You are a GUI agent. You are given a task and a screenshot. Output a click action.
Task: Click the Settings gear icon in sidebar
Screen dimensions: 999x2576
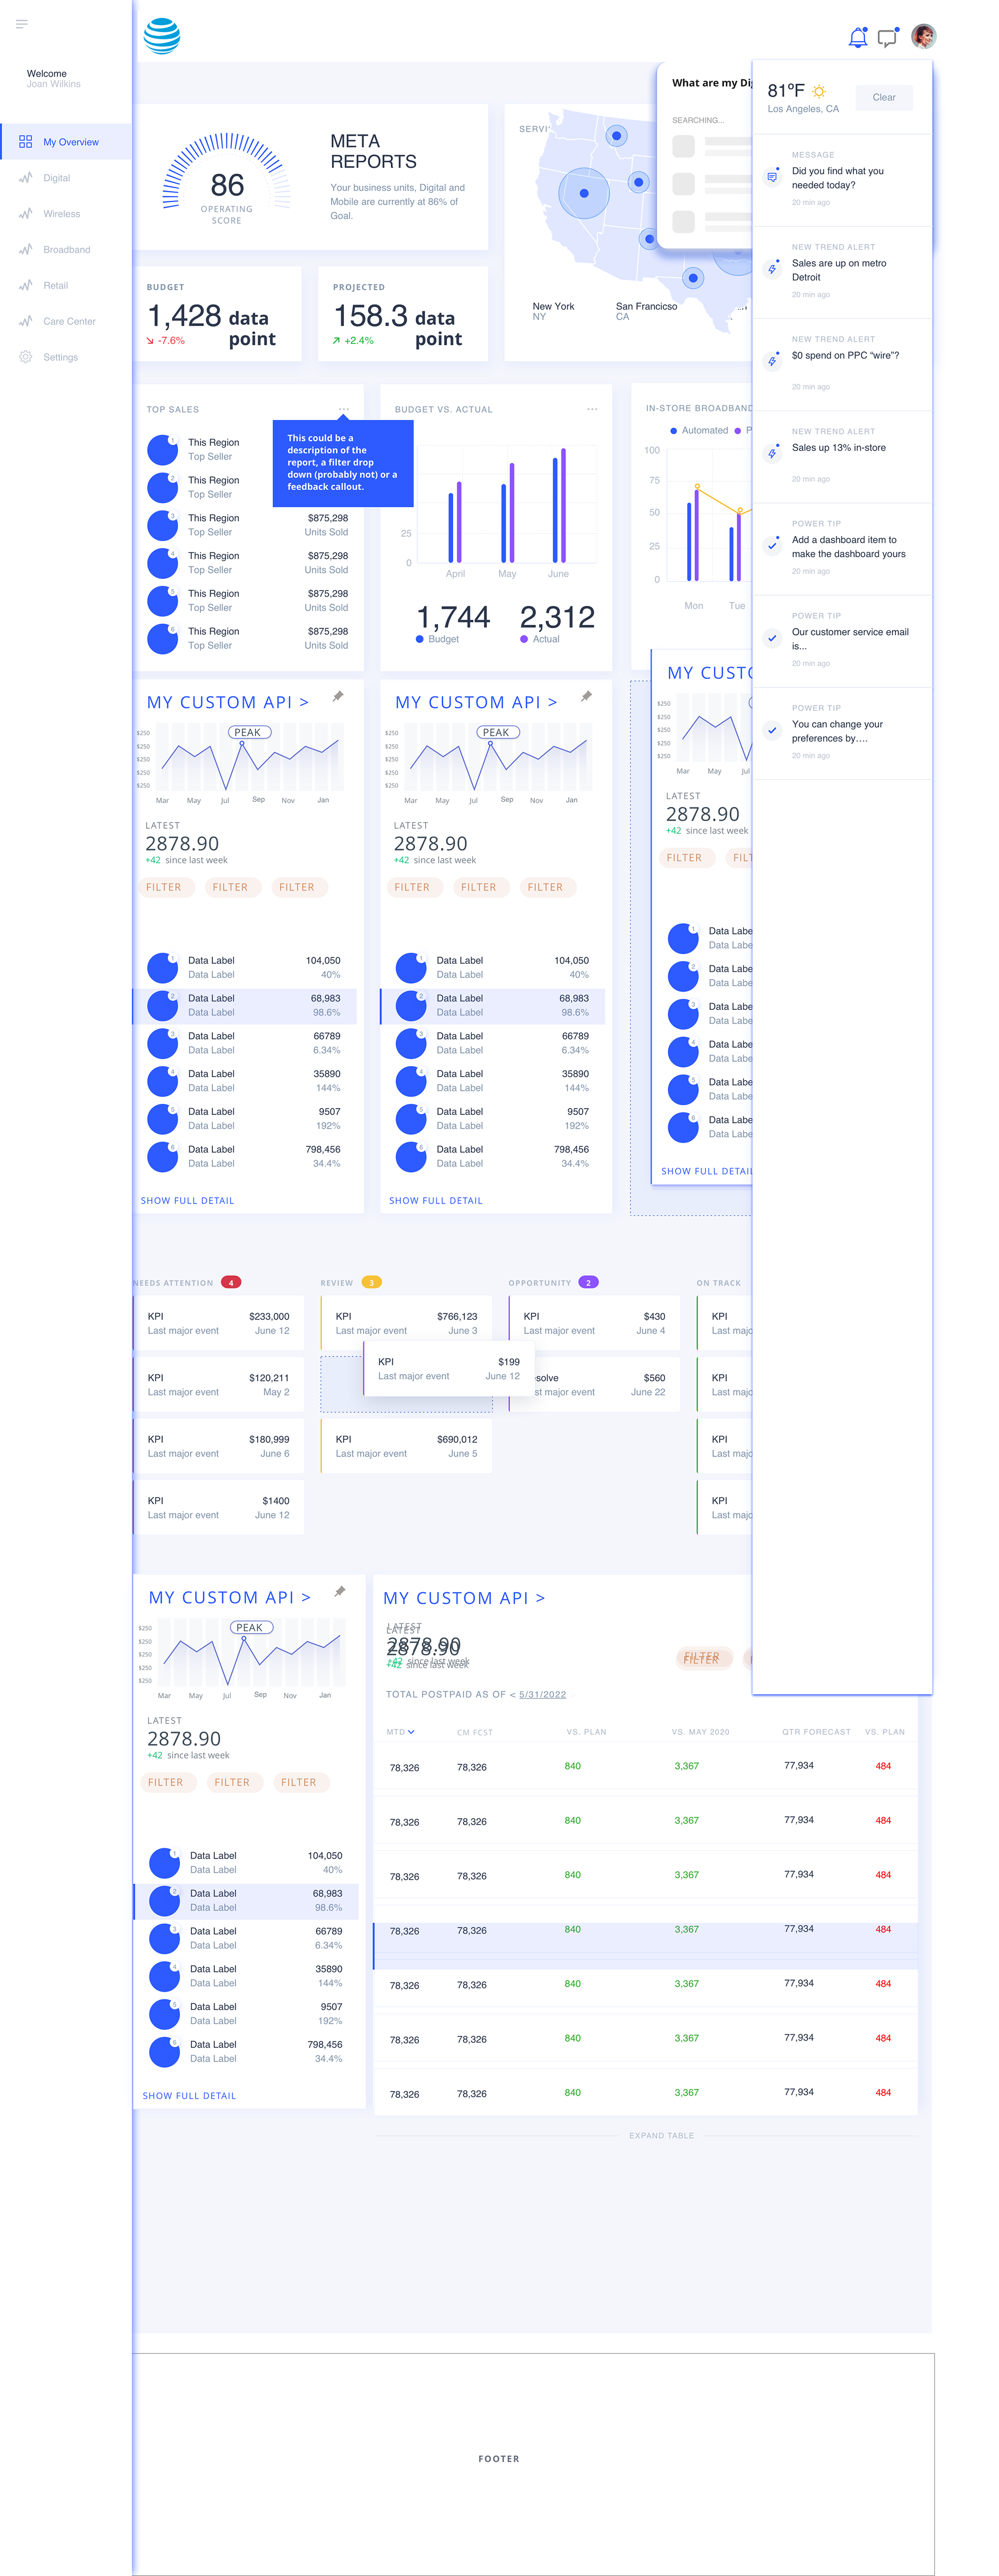pyautogui.click(x=26, y=357)
